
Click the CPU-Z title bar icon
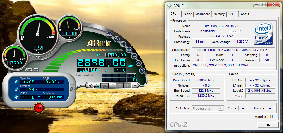pos(170,6)
